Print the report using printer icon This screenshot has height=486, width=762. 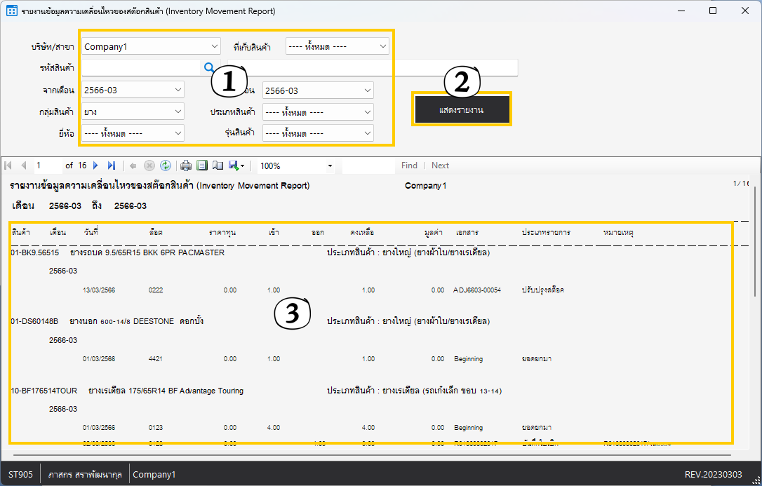click(x=186, y=166)
